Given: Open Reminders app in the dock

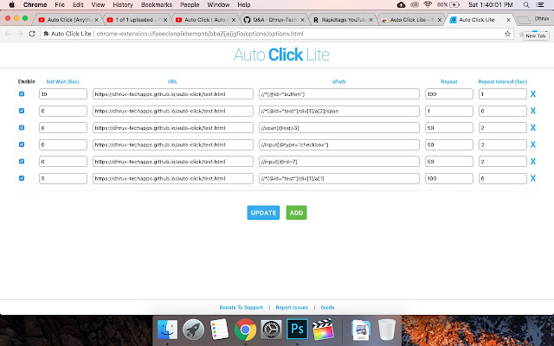Looking at the screenshot, I should pyautogui.click(x=219, y=330).
